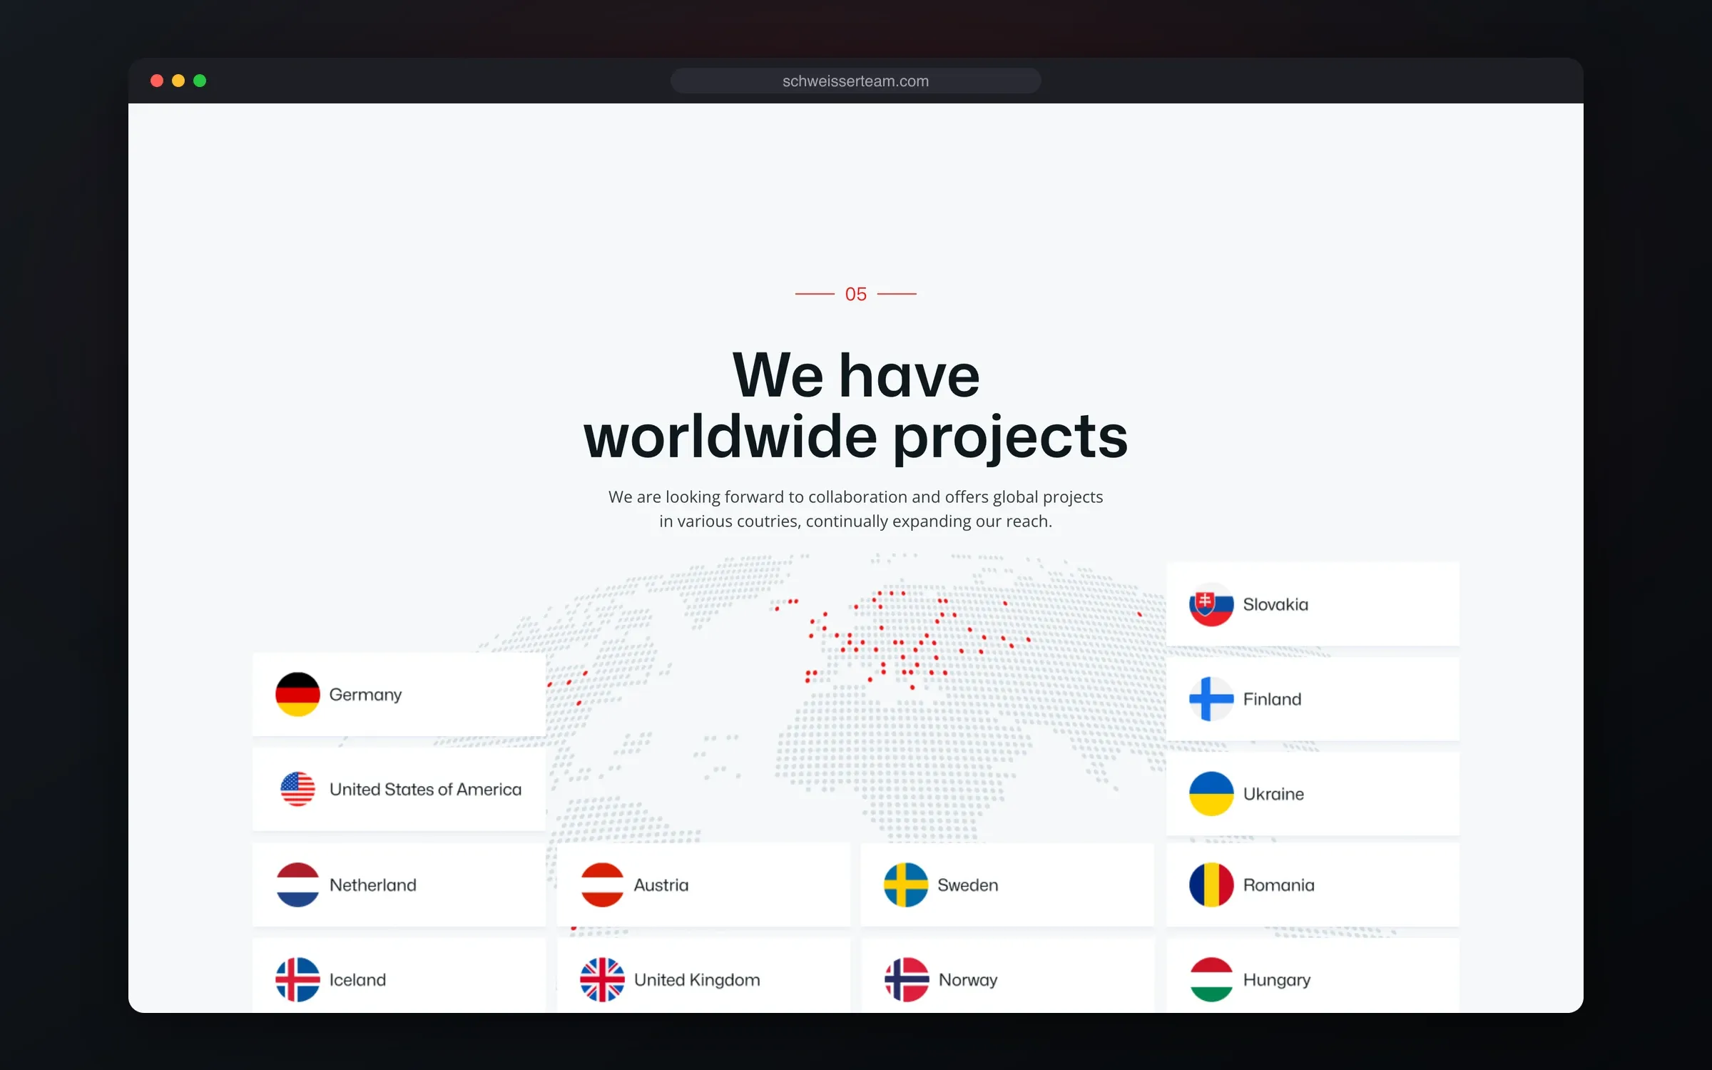
Task: Select the Hungary country label
Action: tap(1277, 980)
